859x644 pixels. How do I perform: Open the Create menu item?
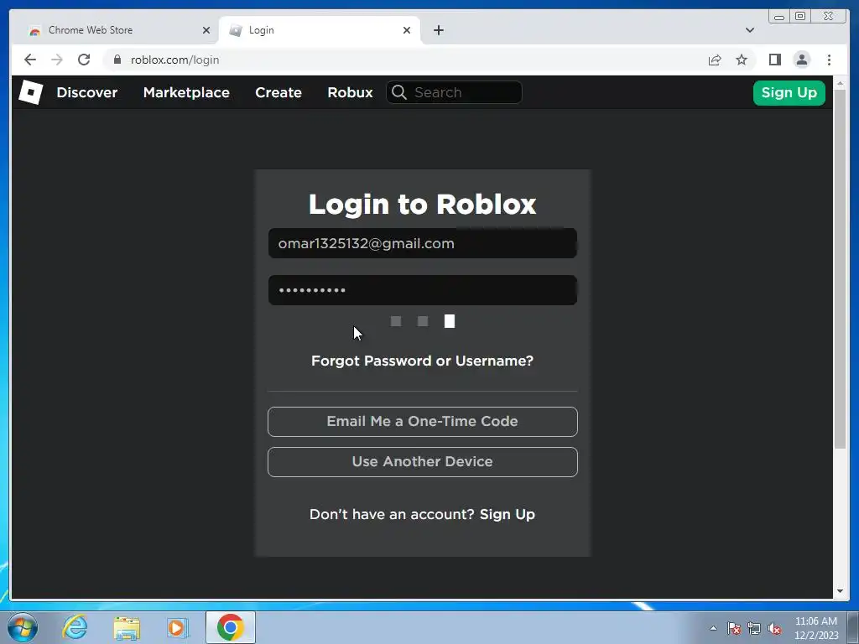(279, 92)
